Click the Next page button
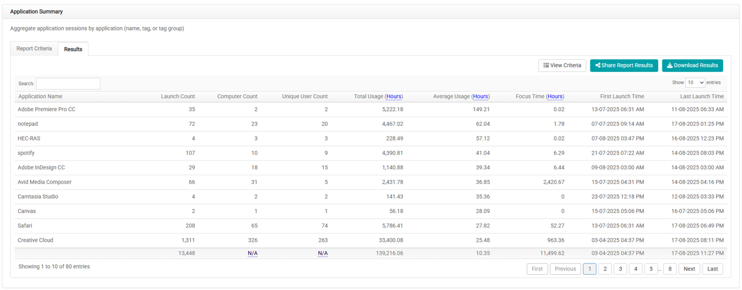Image resolution: width=742 pixels, height=290 pixels. point(689,269)
